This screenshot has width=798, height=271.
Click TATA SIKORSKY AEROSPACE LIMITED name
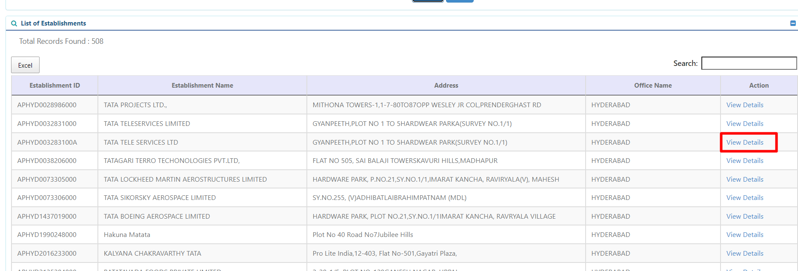coord(160,198)
